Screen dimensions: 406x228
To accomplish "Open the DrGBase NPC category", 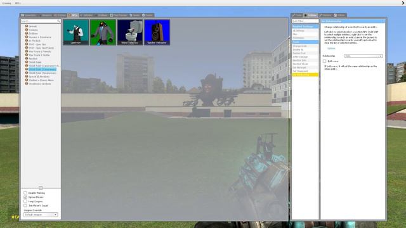I will point(33,34).
